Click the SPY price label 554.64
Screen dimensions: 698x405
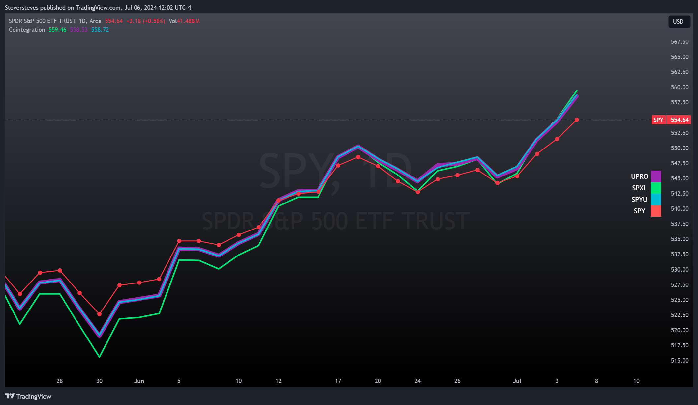point(680,120)
